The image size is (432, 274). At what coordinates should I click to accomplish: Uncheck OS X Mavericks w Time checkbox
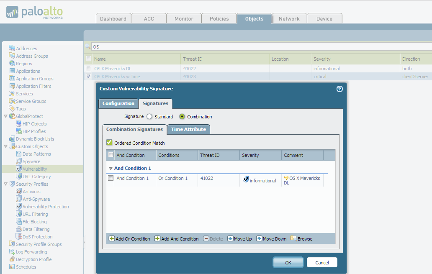pos(88,76)
